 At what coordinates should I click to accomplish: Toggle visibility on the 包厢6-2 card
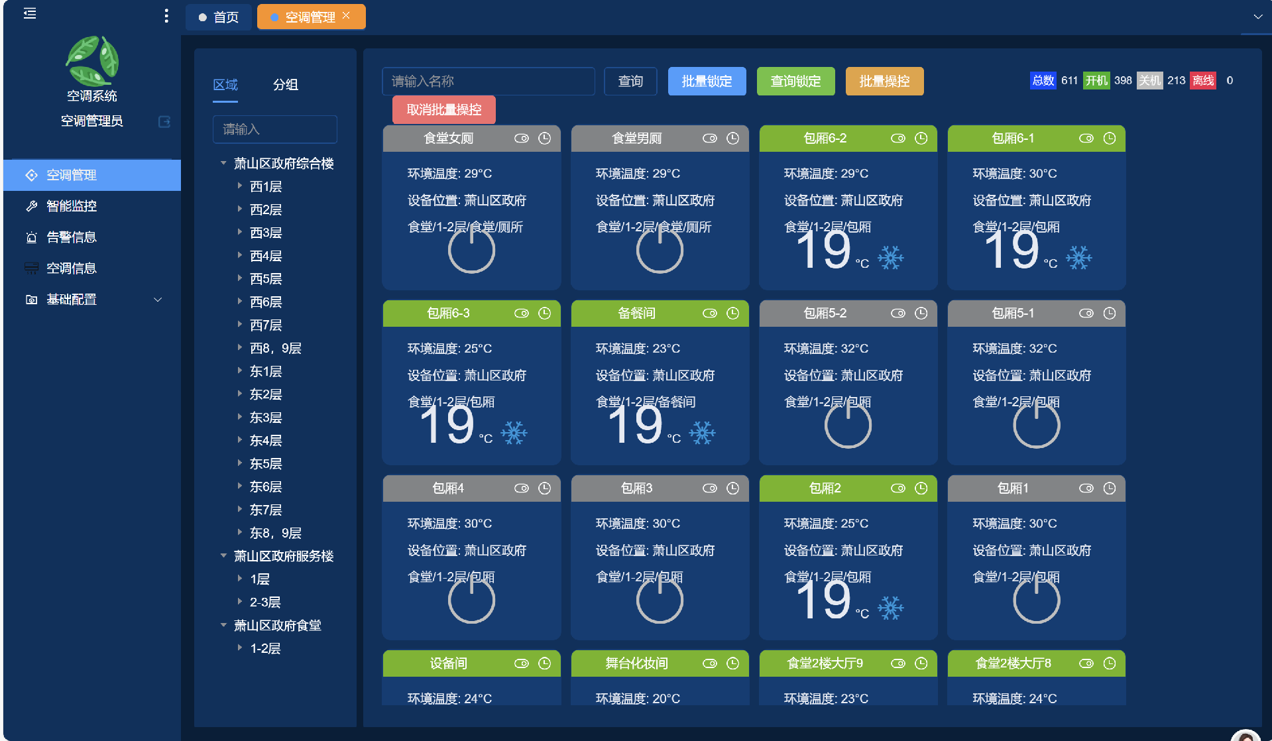pos(898,138)
